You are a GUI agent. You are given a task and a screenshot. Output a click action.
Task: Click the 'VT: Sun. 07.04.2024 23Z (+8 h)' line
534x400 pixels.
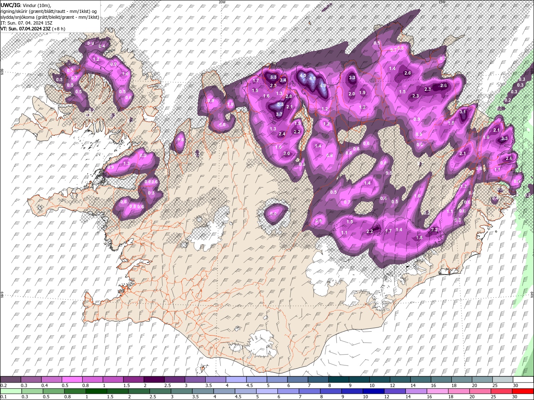point(33,29)
